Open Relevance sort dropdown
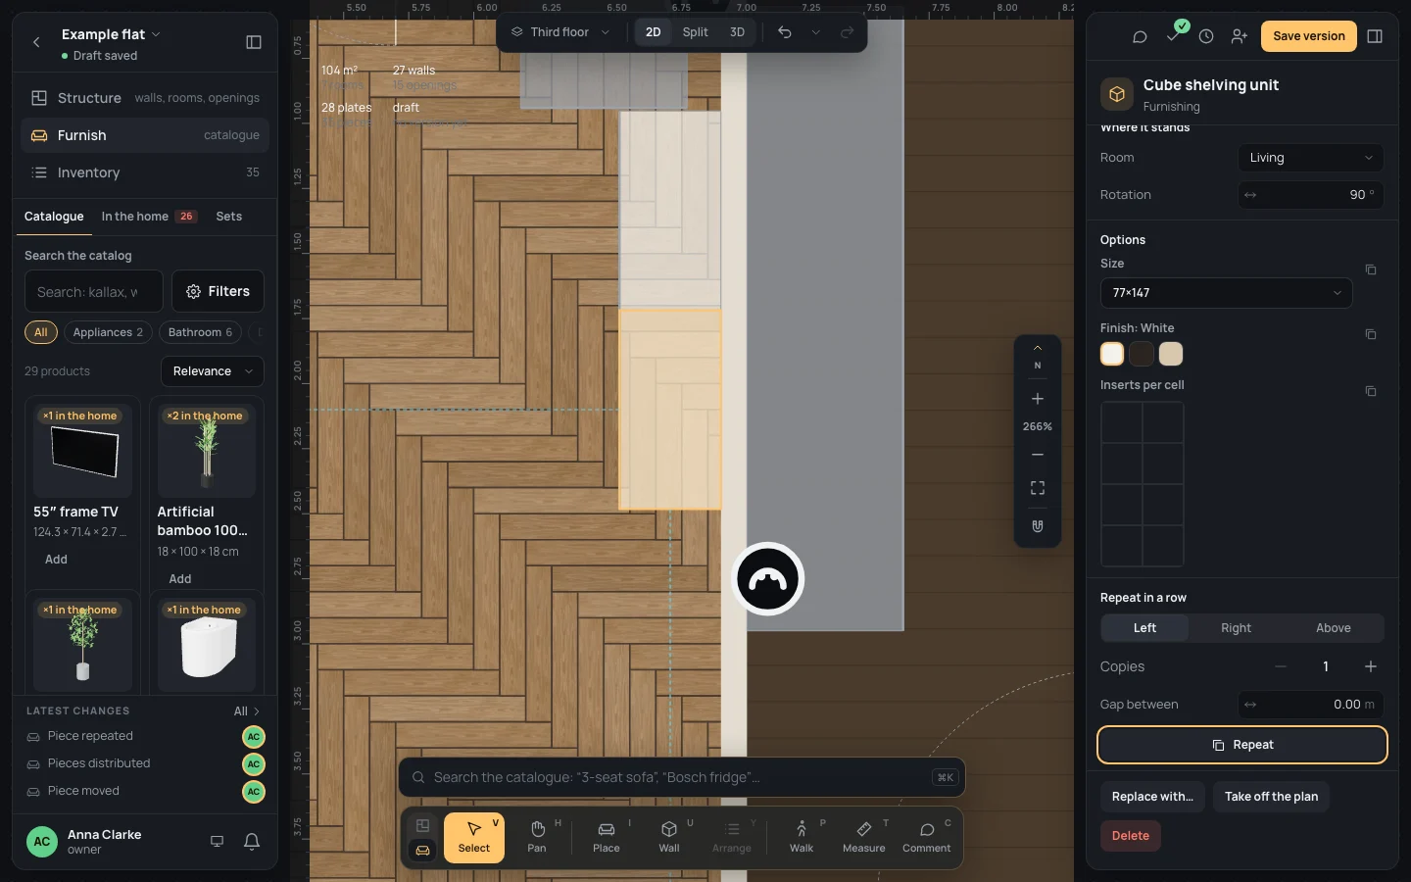This screenshot has width=1411, height=882. 213,371
